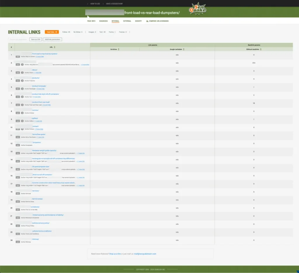Viewport: 299px width, 273px height.
Task: Click the gray text tag in the /sitemap/ row
Action: (x=18, y=242)
